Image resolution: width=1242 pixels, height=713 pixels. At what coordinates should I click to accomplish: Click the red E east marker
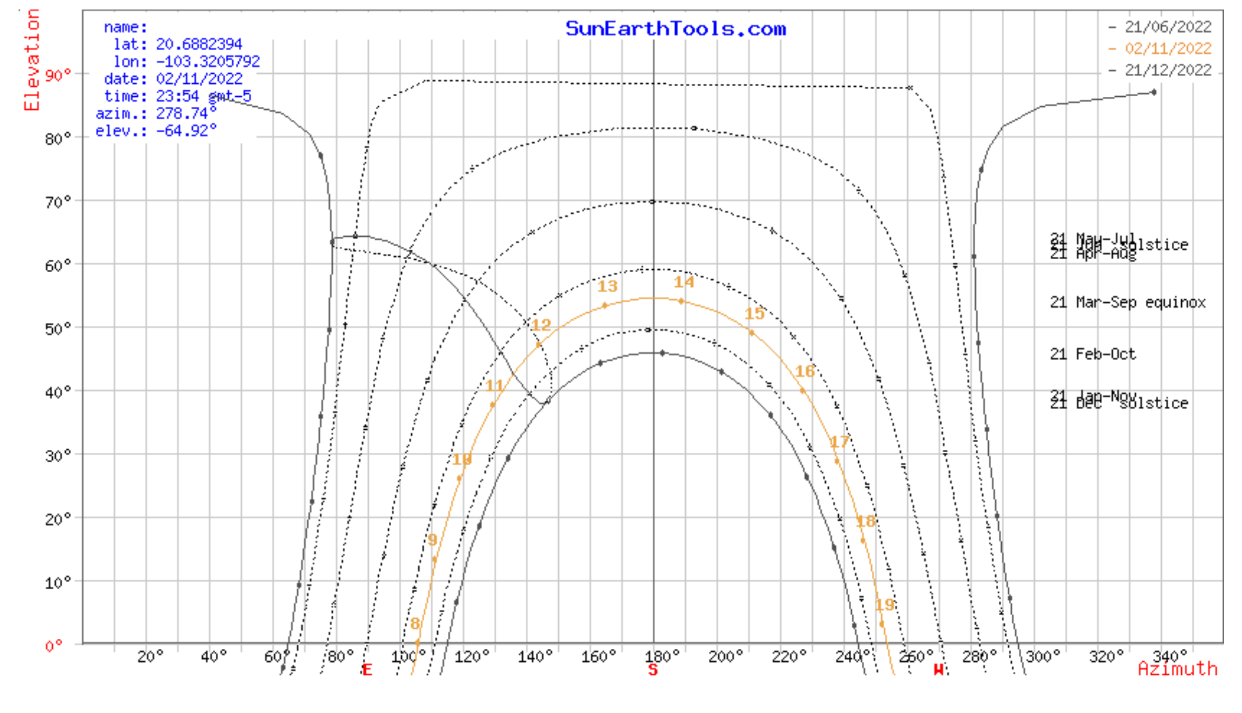point(367,669)
